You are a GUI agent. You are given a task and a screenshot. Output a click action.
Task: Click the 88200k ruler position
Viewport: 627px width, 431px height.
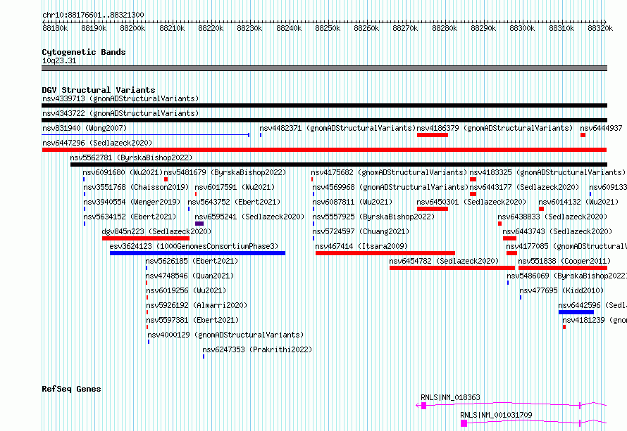point(132,28)
